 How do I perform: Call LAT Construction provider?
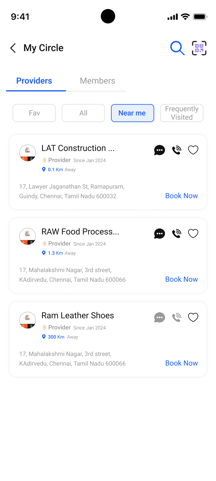tap(177, 150)
